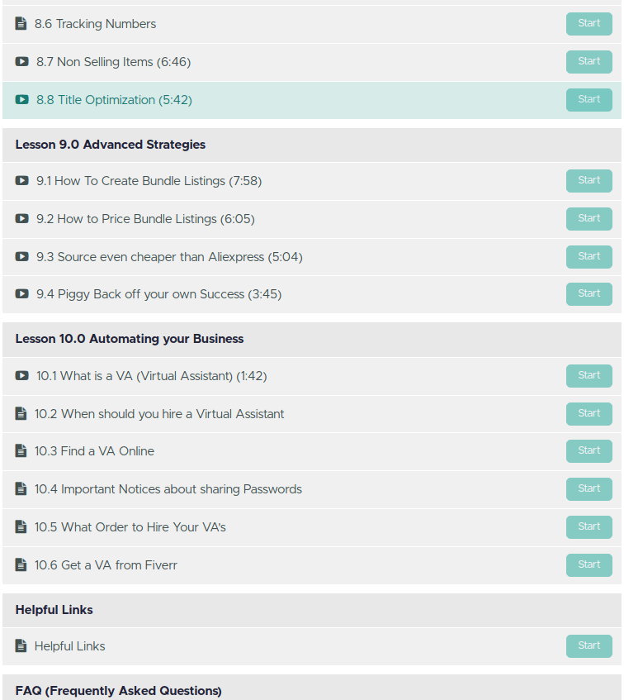
Task: Select Lesson 9.0 Advanced Strategies section header
Action: [111, 145]
